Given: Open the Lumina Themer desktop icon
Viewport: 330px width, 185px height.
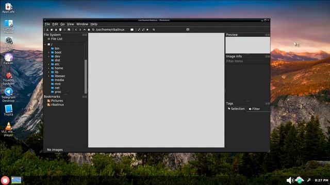Looking at the screenshot, I should click(8, 26).
